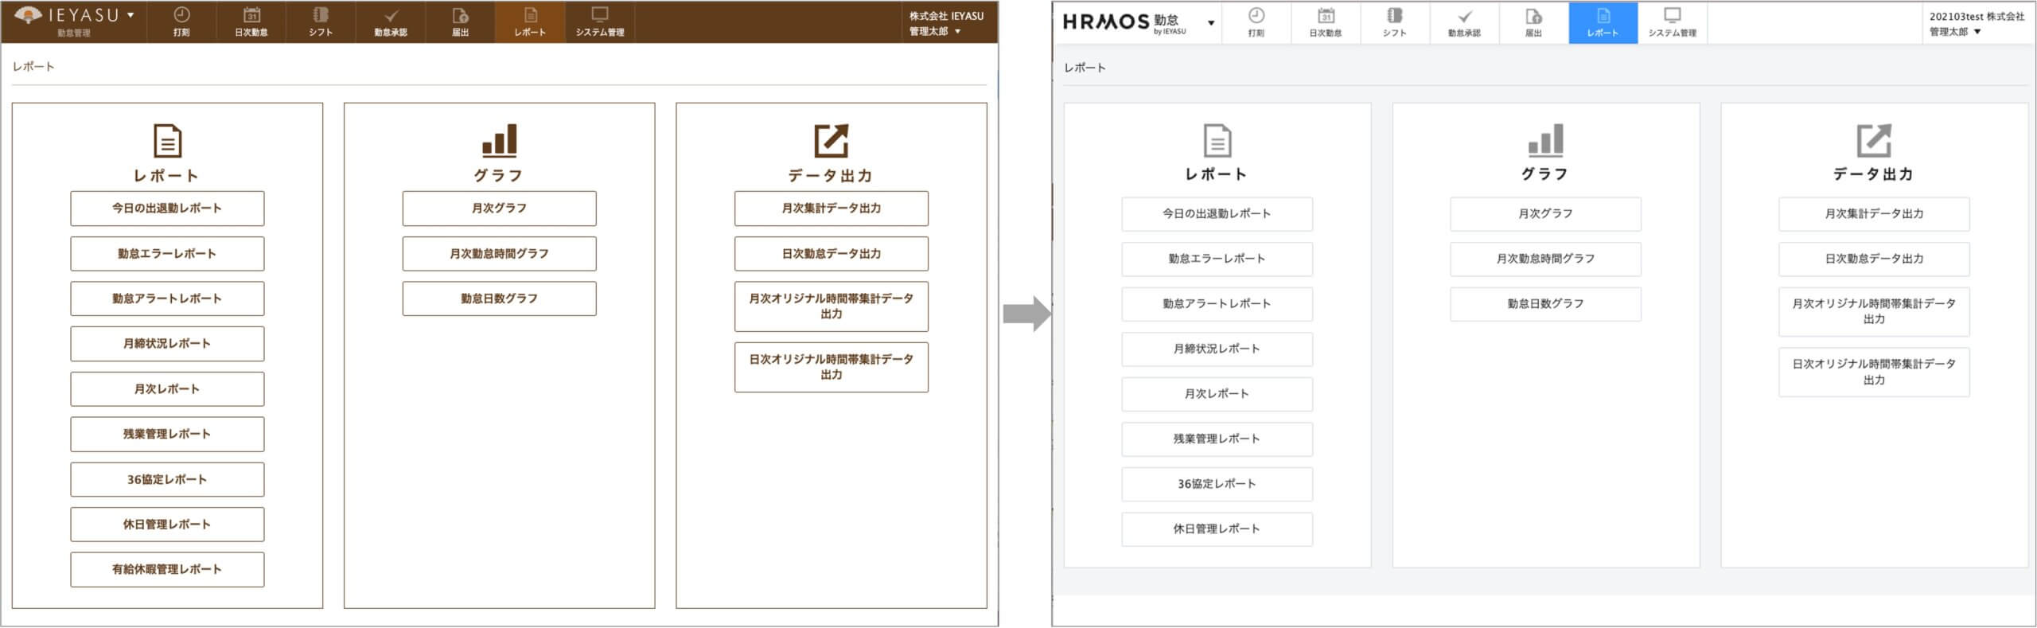The width and height of the screenshot is (2037, 628).
Task: Open the 届出 icon in the brown IEYASU header
Action: pyautogui.click(x=460, y=15)
